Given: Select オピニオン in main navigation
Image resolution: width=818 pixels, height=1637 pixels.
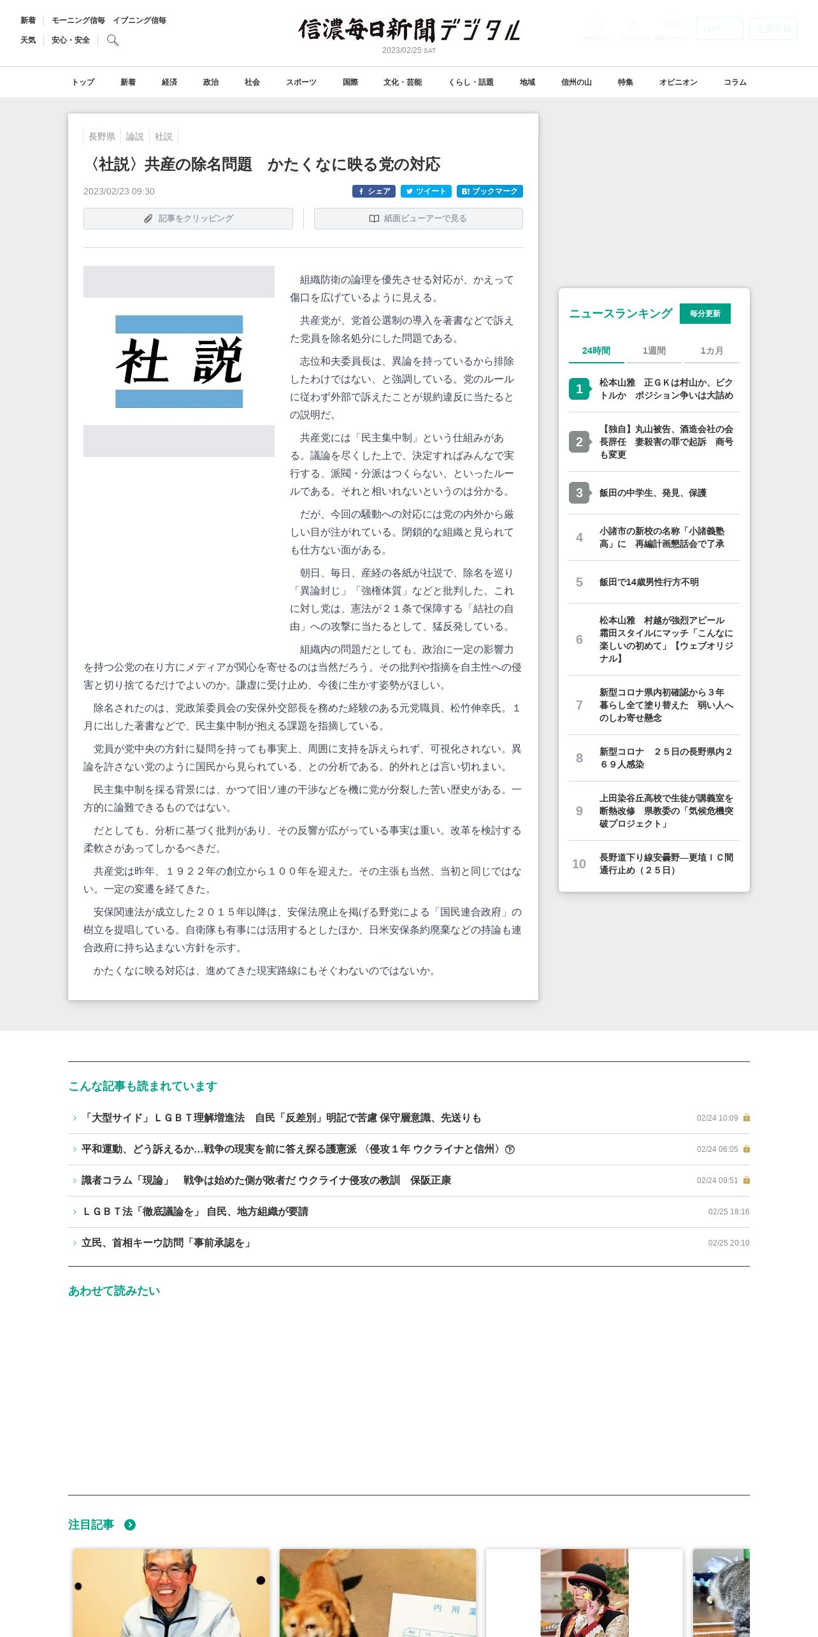Looking at the screenshot, I should pyautogui.click(x=678, y=82).
